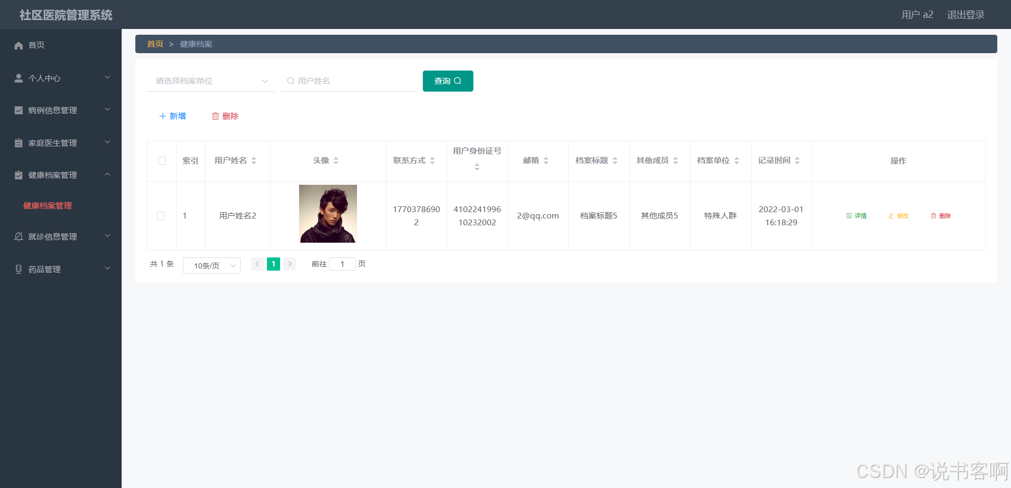This screenshot has width=1011, height=488.
Task: Sort by 档案单位 column arrows
Action: pyautogui.click(x=737, y=161)
